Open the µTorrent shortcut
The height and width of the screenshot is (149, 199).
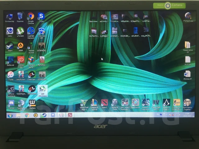[20, 32]
